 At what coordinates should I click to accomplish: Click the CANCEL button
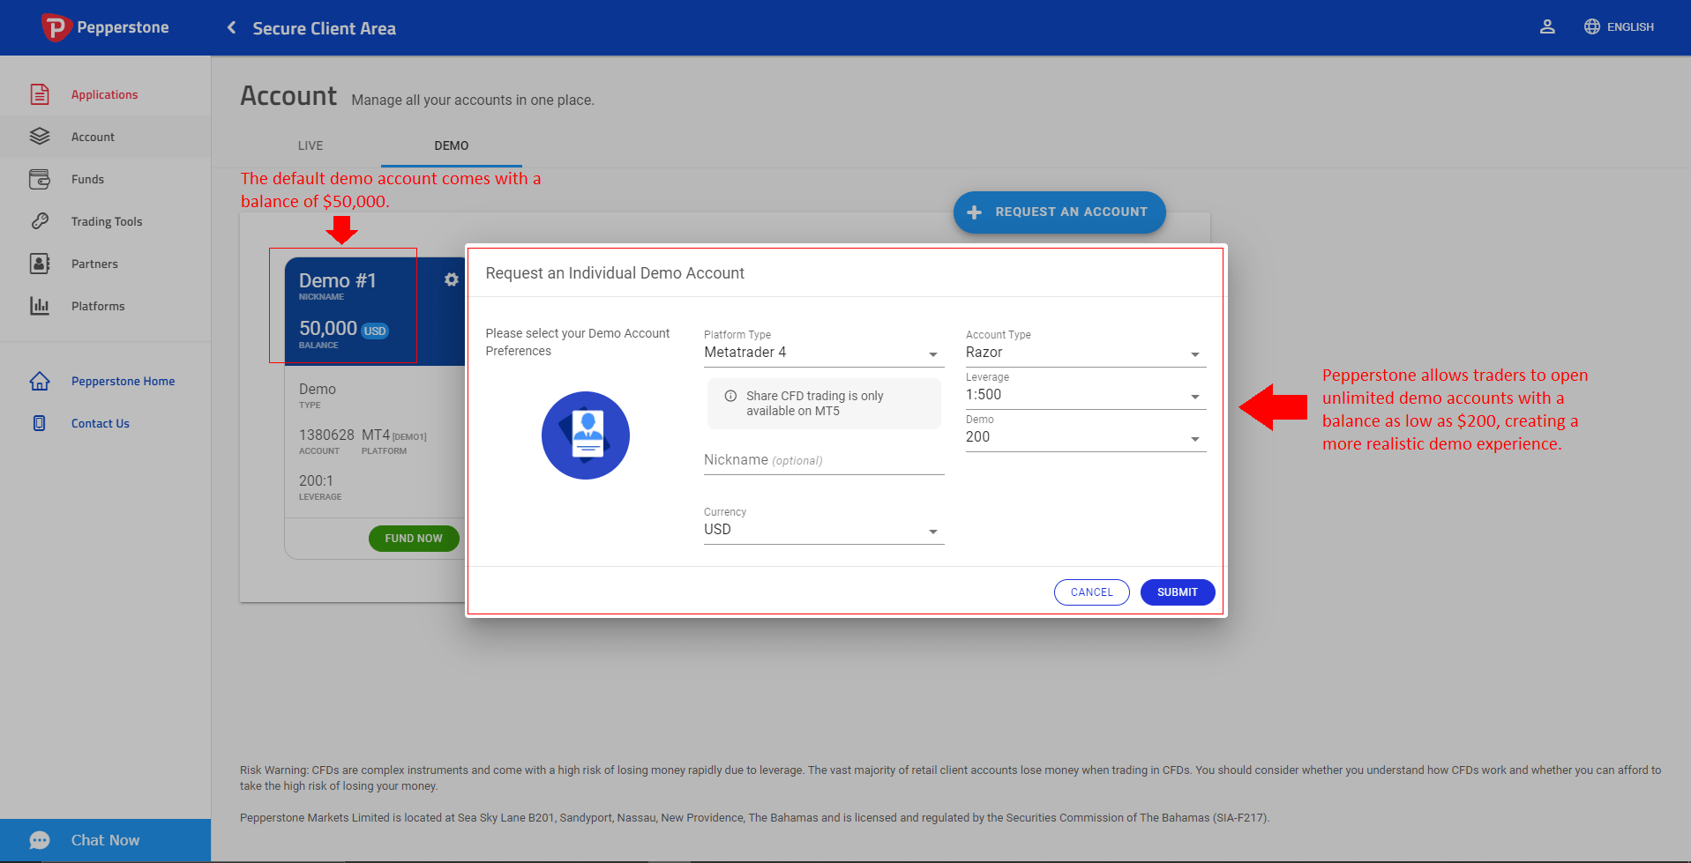(x=1092, y=592)
